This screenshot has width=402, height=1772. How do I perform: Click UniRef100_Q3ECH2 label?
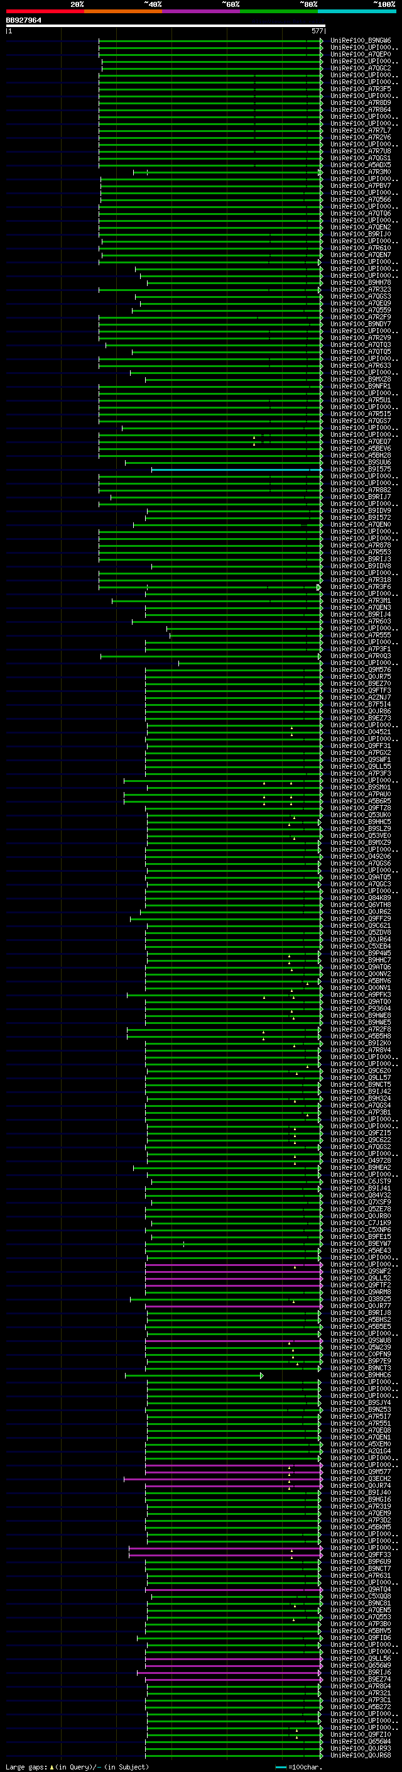(x=361, y=1478)
